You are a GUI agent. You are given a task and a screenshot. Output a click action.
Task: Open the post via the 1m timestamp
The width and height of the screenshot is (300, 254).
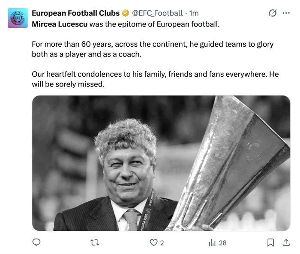(194, 13)
